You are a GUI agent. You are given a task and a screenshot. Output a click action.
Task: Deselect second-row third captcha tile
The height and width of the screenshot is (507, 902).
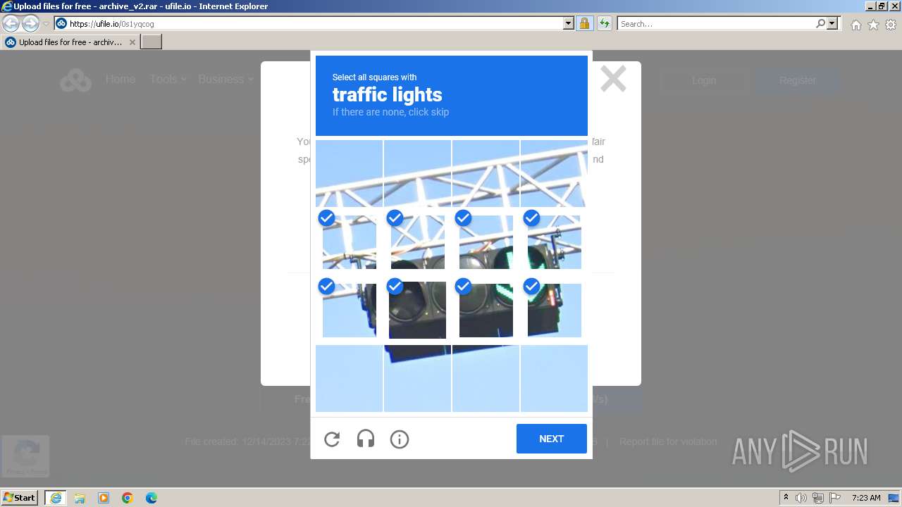(486, 242)
